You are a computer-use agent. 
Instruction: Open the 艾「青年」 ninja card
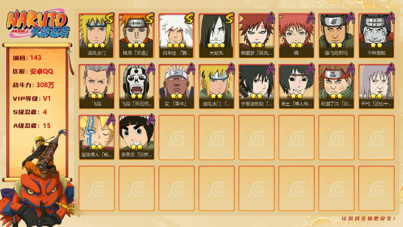(176, 86)
